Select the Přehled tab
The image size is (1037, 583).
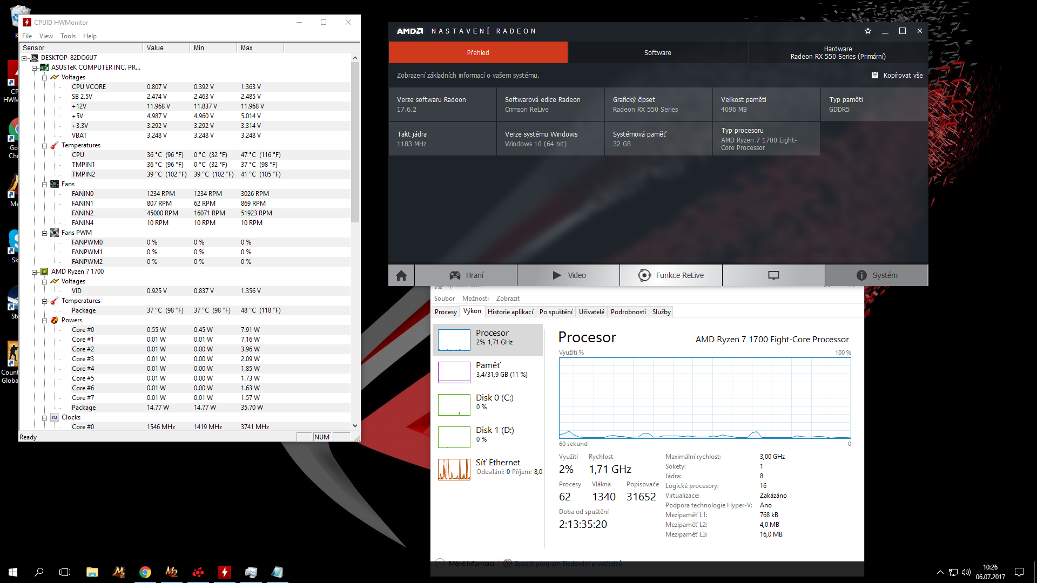(x=478, y=52)
